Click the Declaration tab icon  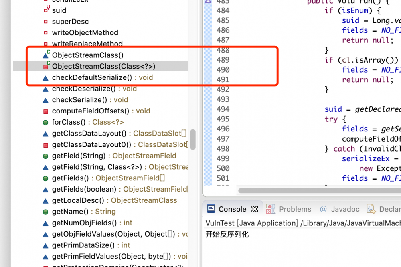pyautogui.click(x=371, y=209)
